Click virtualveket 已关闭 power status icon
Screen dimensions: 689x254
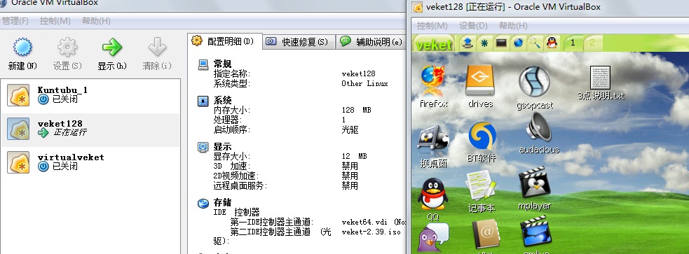43,167
